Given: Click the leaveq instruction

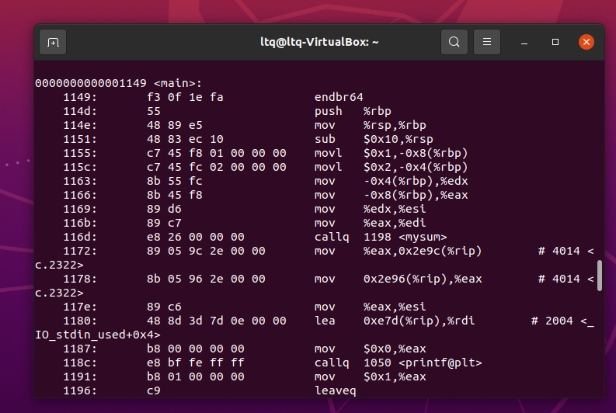Looking at the screenshot, I should pos(335,390).
